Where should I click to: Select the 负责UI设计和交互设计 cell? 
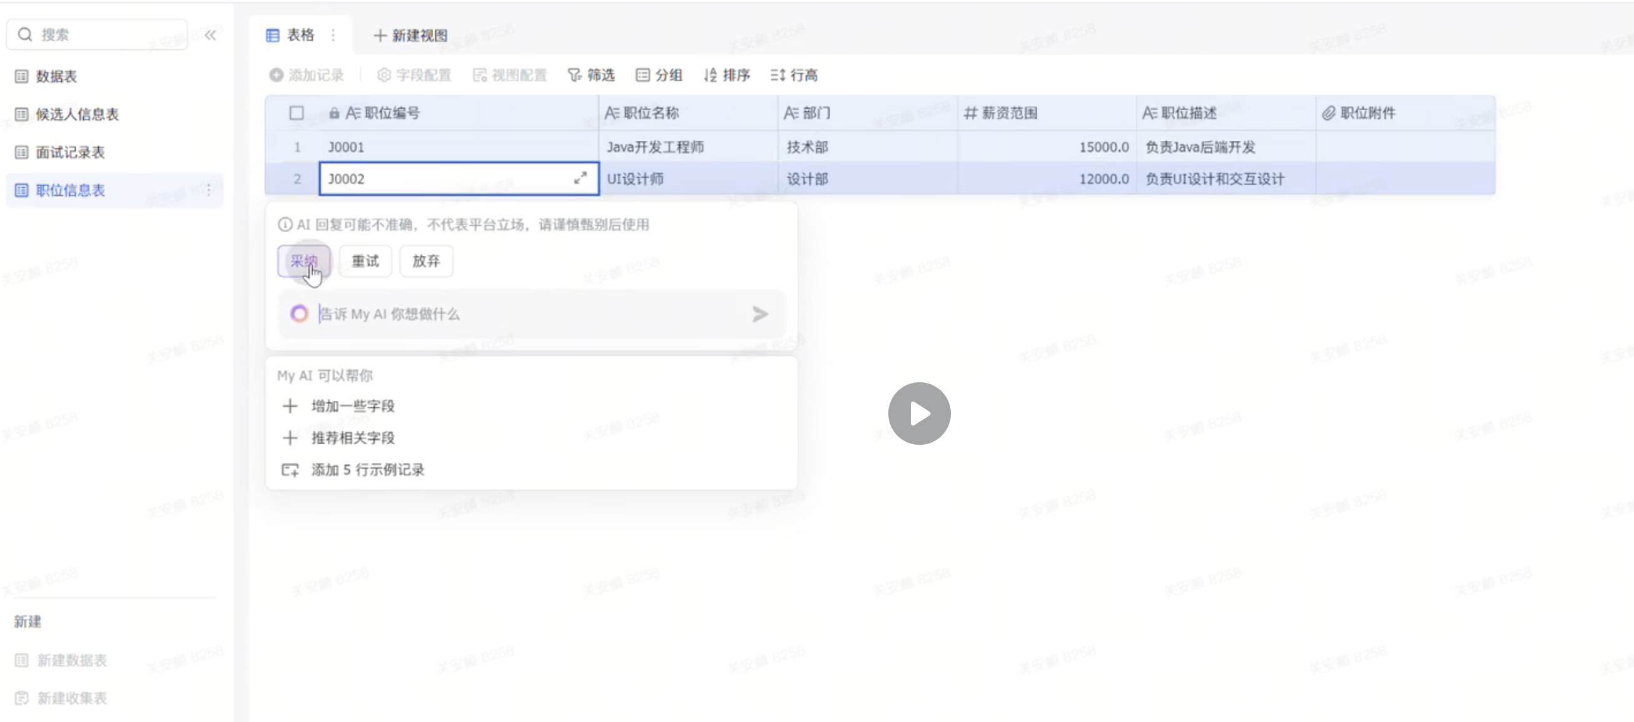click(x=1226, y=179)
